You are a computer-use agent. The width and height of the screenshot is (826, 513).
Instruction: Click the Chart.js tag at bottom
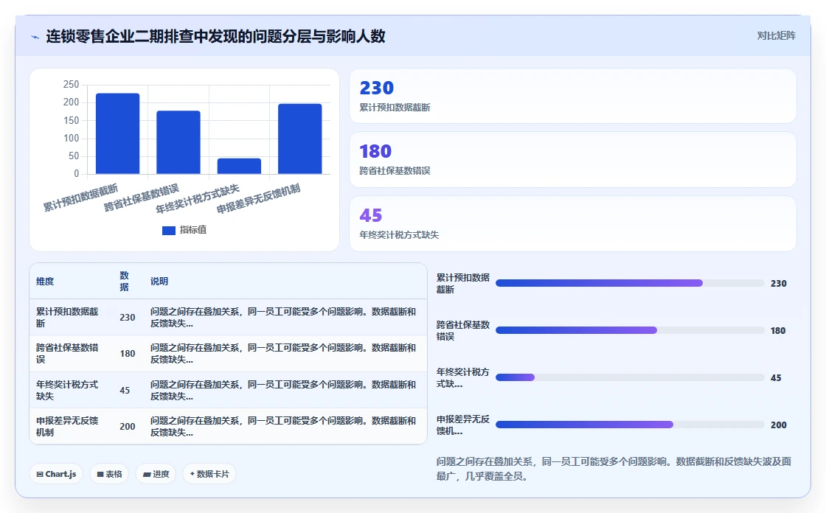coord(56,474)
